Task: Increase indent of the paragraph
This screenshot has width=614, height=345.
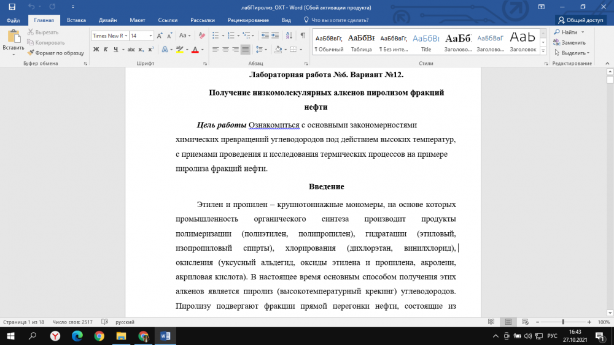Action: tap(276, 36)
